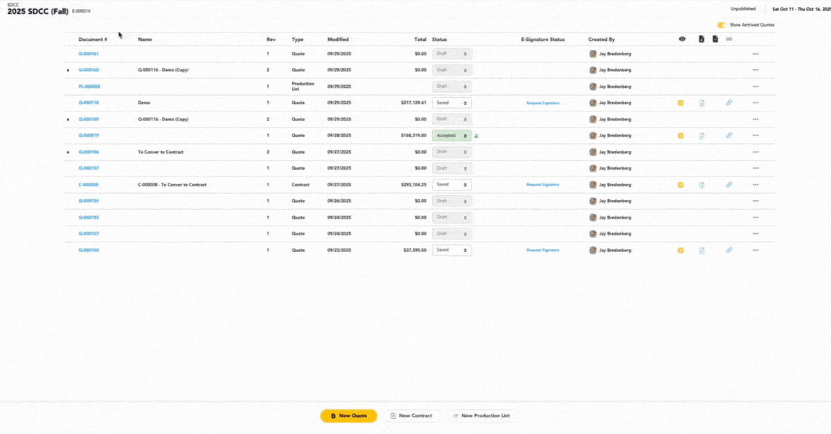Toggle yellow visibility checkbox for Demo quote

click(x=681, y=103)
